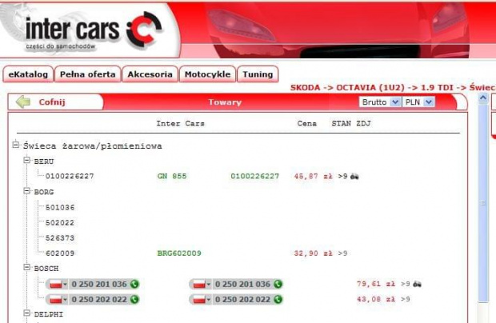The height and width of the screenshot is (323, 496).
Task: Click the OCTAVIA (1U2) breadcrumb link
Action: tap(370, 87)
